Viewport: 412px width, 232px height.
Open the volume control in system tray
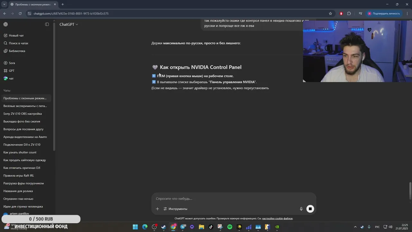[x=390, y=227]
